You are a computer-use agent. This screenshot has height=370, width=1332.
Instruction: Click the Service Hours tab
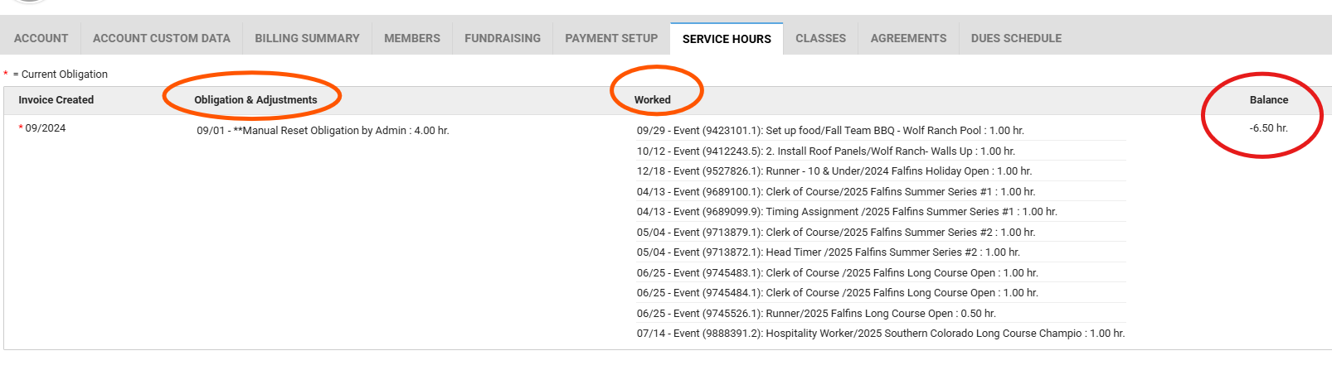(x=726, y=39)
